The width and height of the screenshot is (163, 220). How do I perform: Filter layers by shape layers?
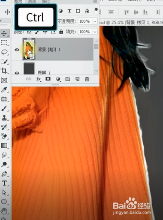(78, 11)
